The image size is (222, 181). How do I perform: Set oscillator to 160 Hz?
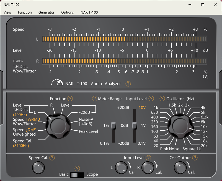point(154,127)
